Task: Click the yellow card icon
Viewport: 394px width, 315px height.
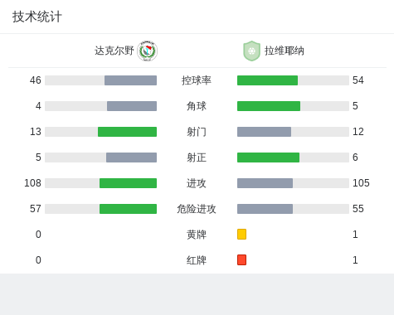Action: [x=241, y=235]
